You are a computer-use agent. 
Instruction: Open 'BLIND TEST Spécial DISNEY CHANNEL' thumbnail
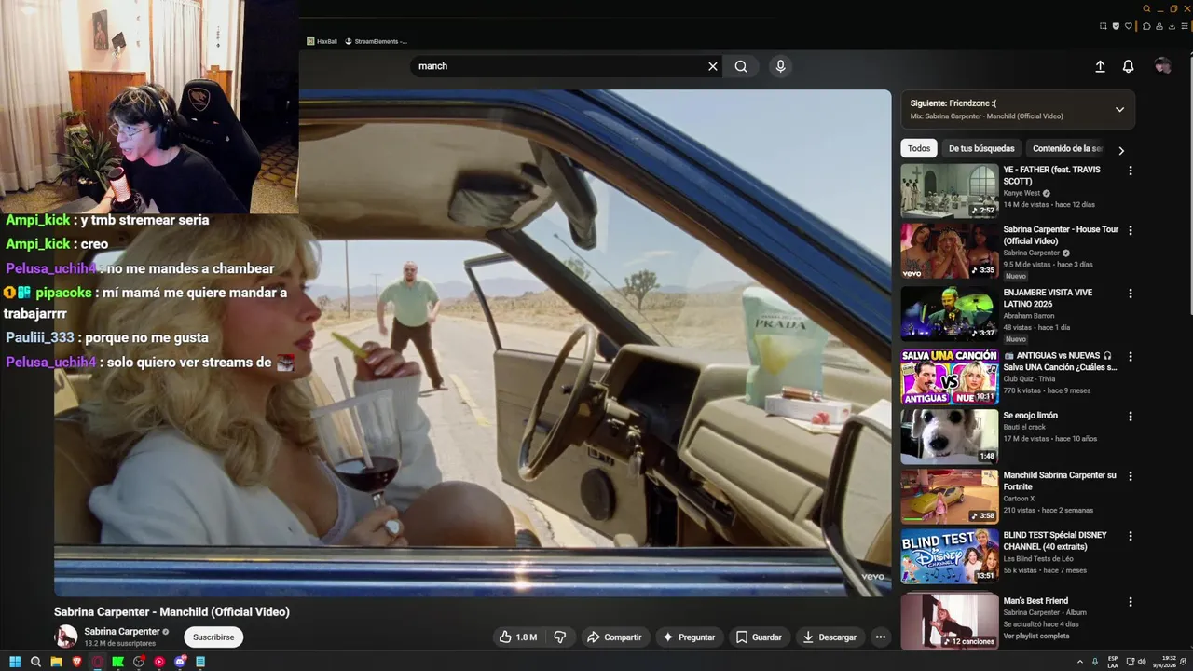tap(949, 556)
